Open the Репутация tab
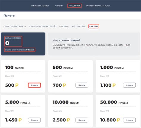Image resolution: width=141 pixels, height=128 pixels. 79,26
